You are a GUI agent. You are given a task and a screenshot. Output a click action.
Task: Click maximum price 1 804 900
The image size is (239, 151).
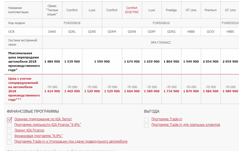point(171,62)
